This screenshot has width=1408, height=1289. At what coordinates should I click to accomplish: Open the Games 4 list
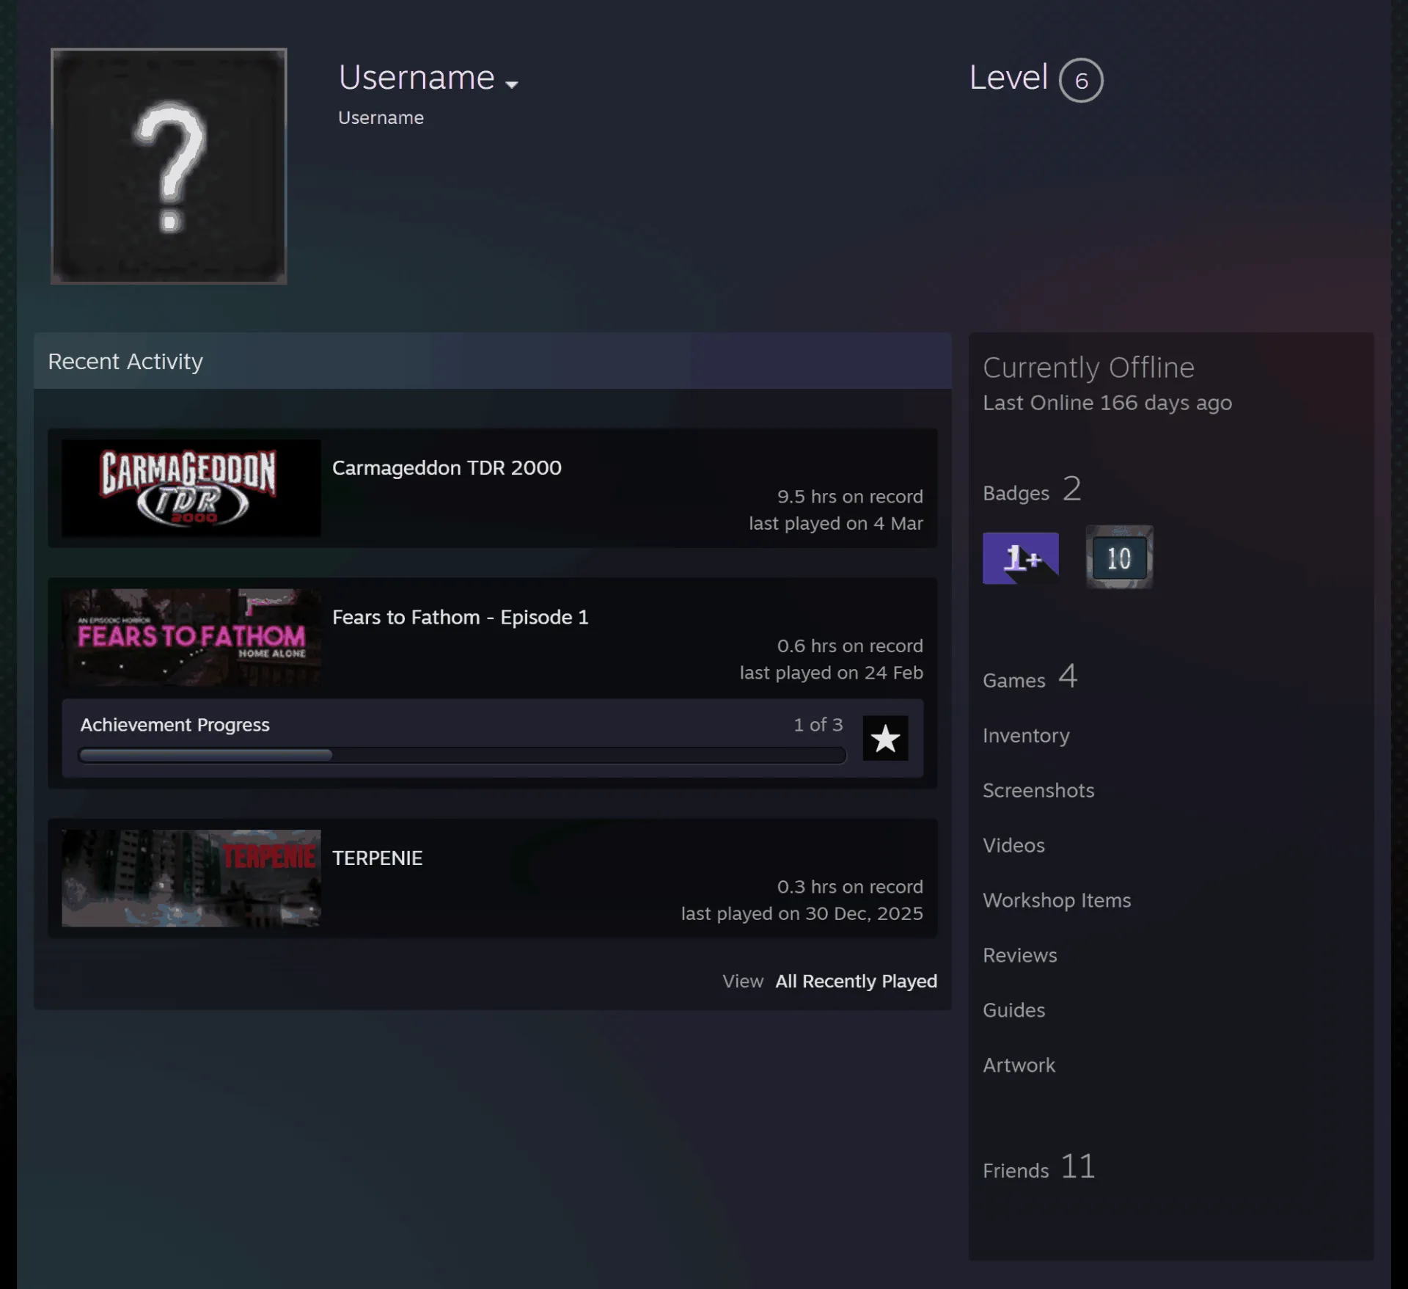(x=1030, y=676)
